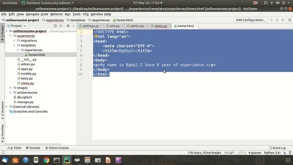Expand the onlineresume folder
This screenshot has height=165, width=293.
11,93
